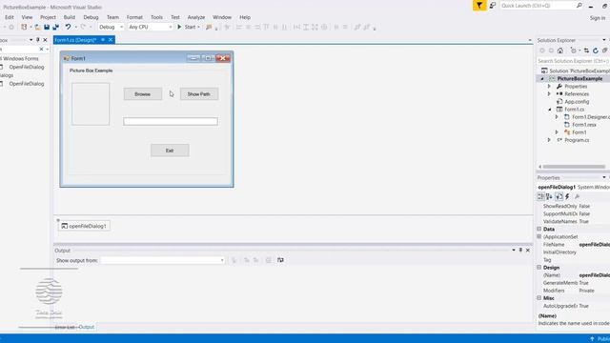
Task: Expand the (ApplicationSettings) property
Action: [539, 236]
